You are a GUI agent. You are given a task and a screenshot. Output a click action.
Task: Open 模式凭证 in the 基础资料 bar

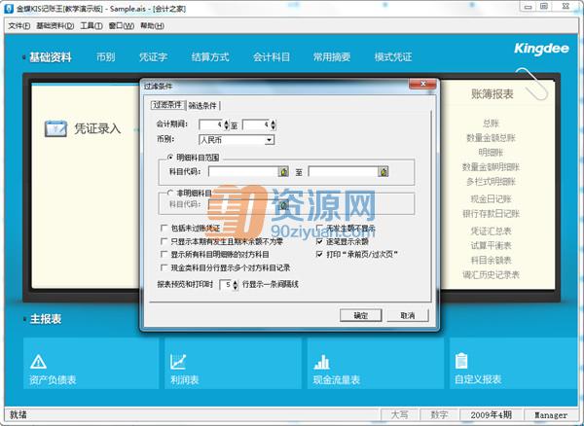tap(393, 57)
